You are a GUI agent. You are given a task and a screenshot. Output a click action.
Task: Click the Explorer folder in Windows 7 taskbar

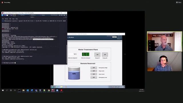[x=61, y=87]
